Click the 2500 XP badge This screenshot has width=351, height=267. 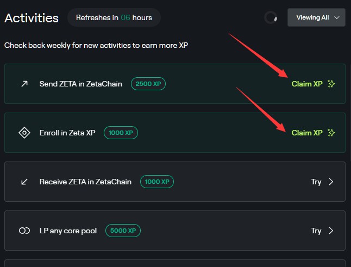pyautogui.click(x=148, y=84)
